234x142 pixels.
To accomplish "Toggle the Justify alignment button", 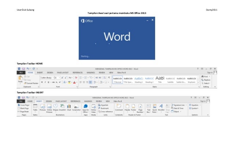I will click(91, 82).
